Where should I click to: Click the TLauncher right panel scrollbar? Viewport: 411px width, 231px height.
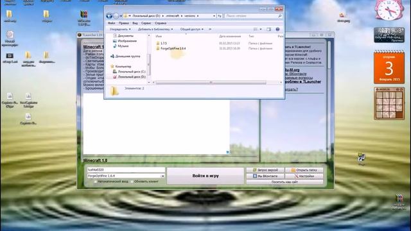click(329, 55)
